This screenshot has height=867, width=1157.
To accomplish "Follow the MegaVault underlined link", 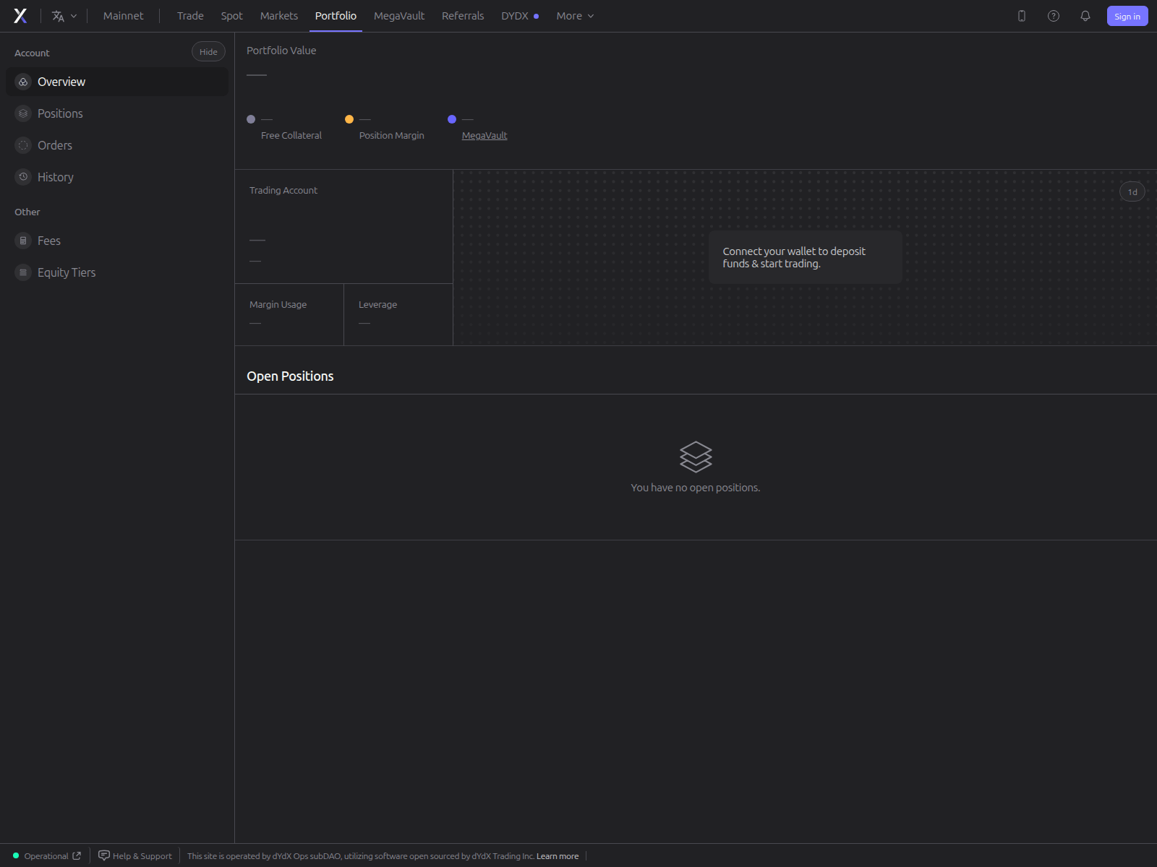I will tap(484, 135).
